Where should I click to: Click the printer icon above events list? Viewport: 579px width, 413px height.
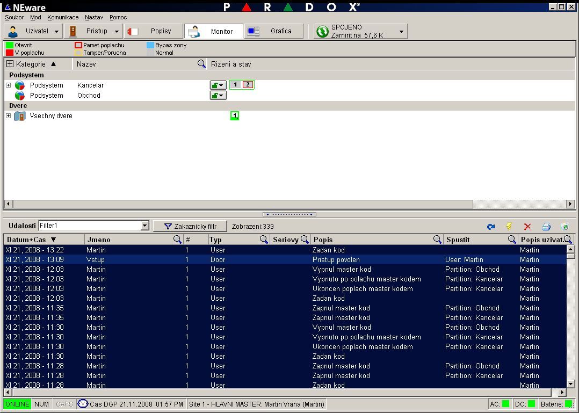coord(546,227)
